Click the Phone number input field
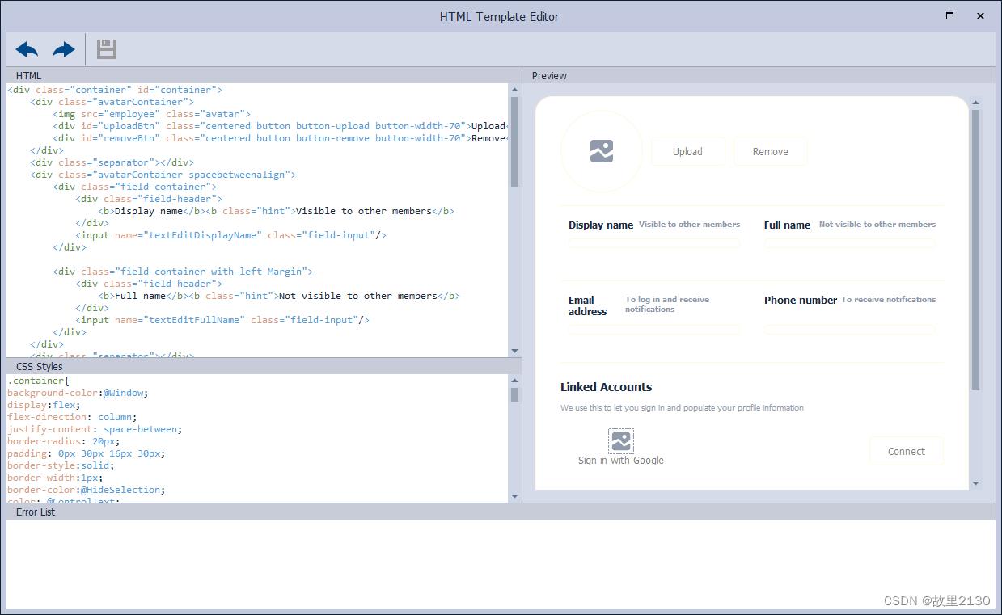Screen dimensions: 1002x615 tap(849, 329)
